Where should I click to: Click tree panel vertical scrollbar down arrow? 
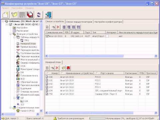[x=41, y=111]
